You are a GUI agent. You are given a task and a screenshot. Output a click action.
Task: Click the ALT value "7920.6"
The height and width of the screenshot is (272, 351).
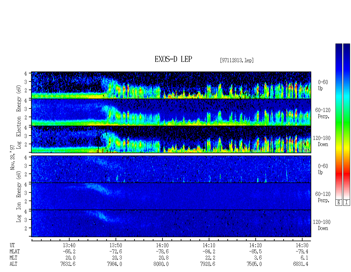[207, 264]
